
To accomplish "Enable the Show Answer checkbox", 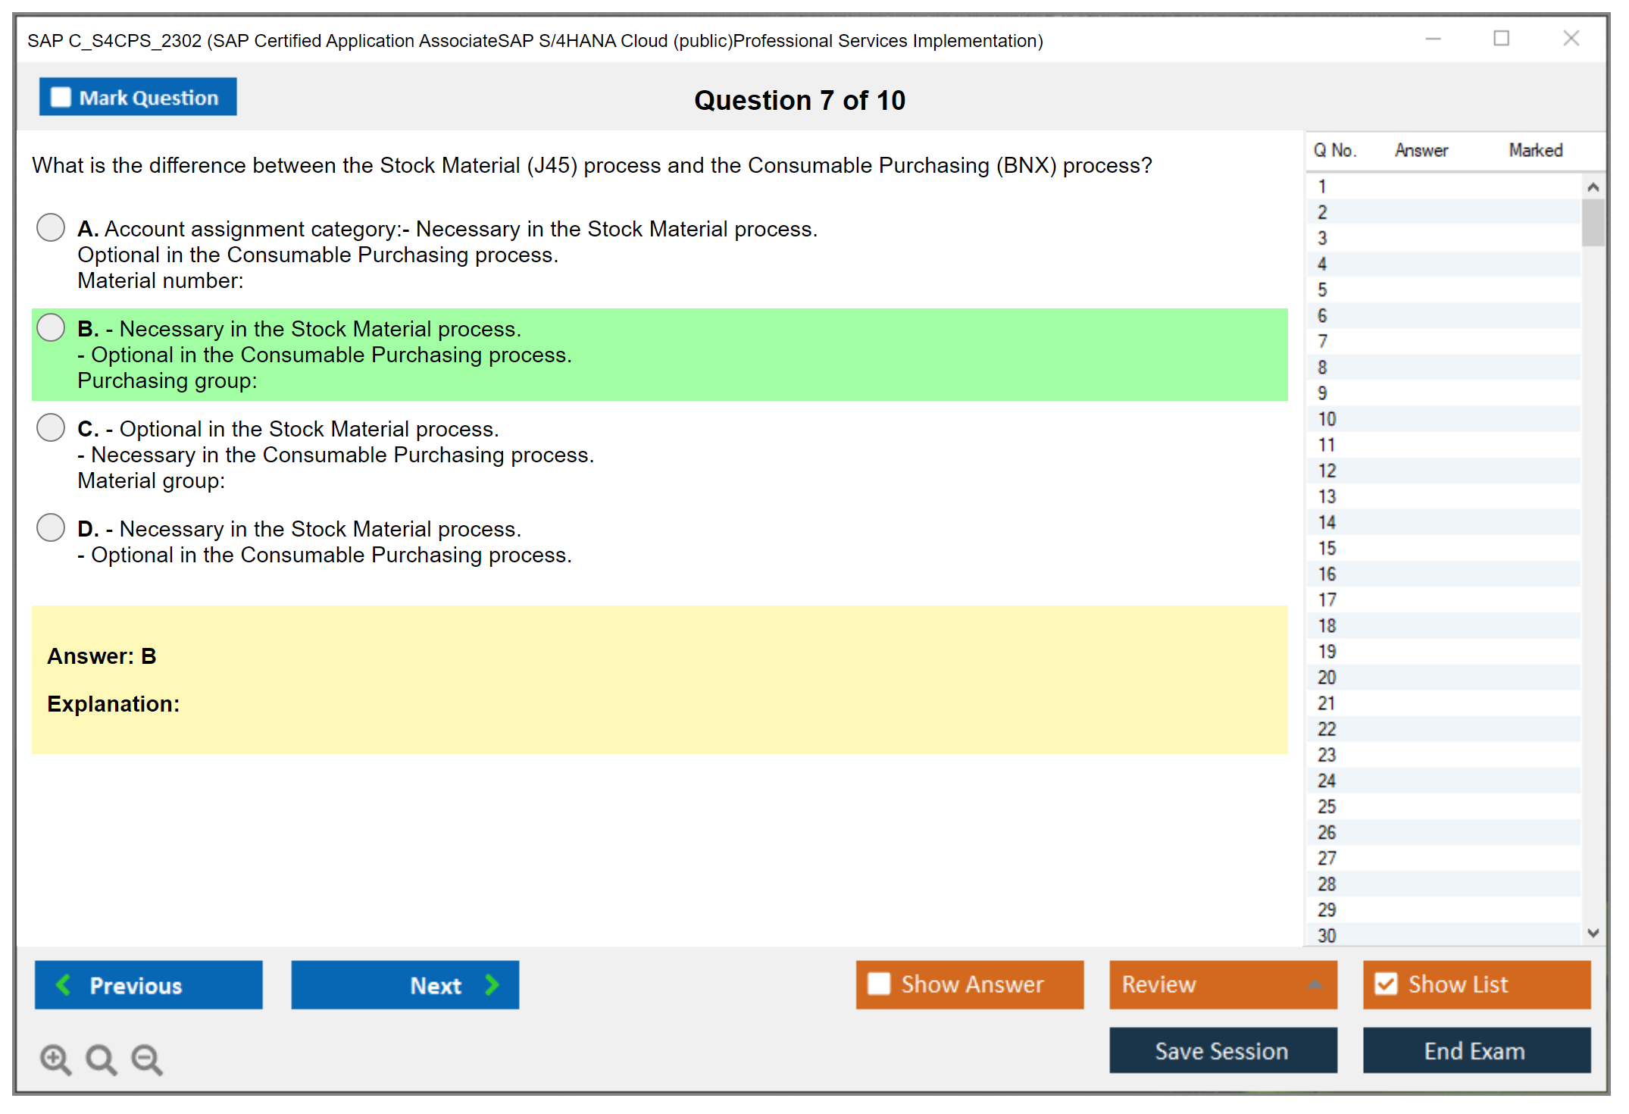I will coord(879,984).
